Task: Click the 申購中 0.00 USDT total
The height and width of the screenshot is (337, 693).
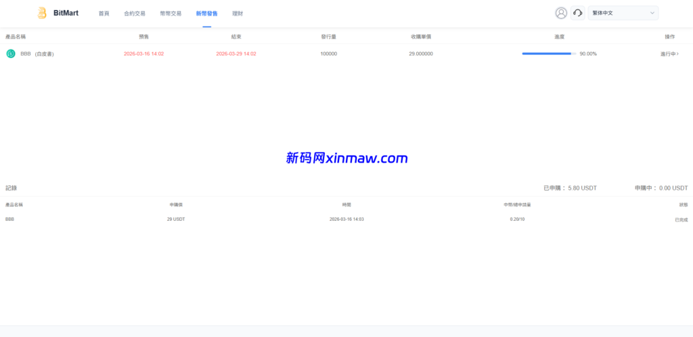Action: click(x=661, y=188)
